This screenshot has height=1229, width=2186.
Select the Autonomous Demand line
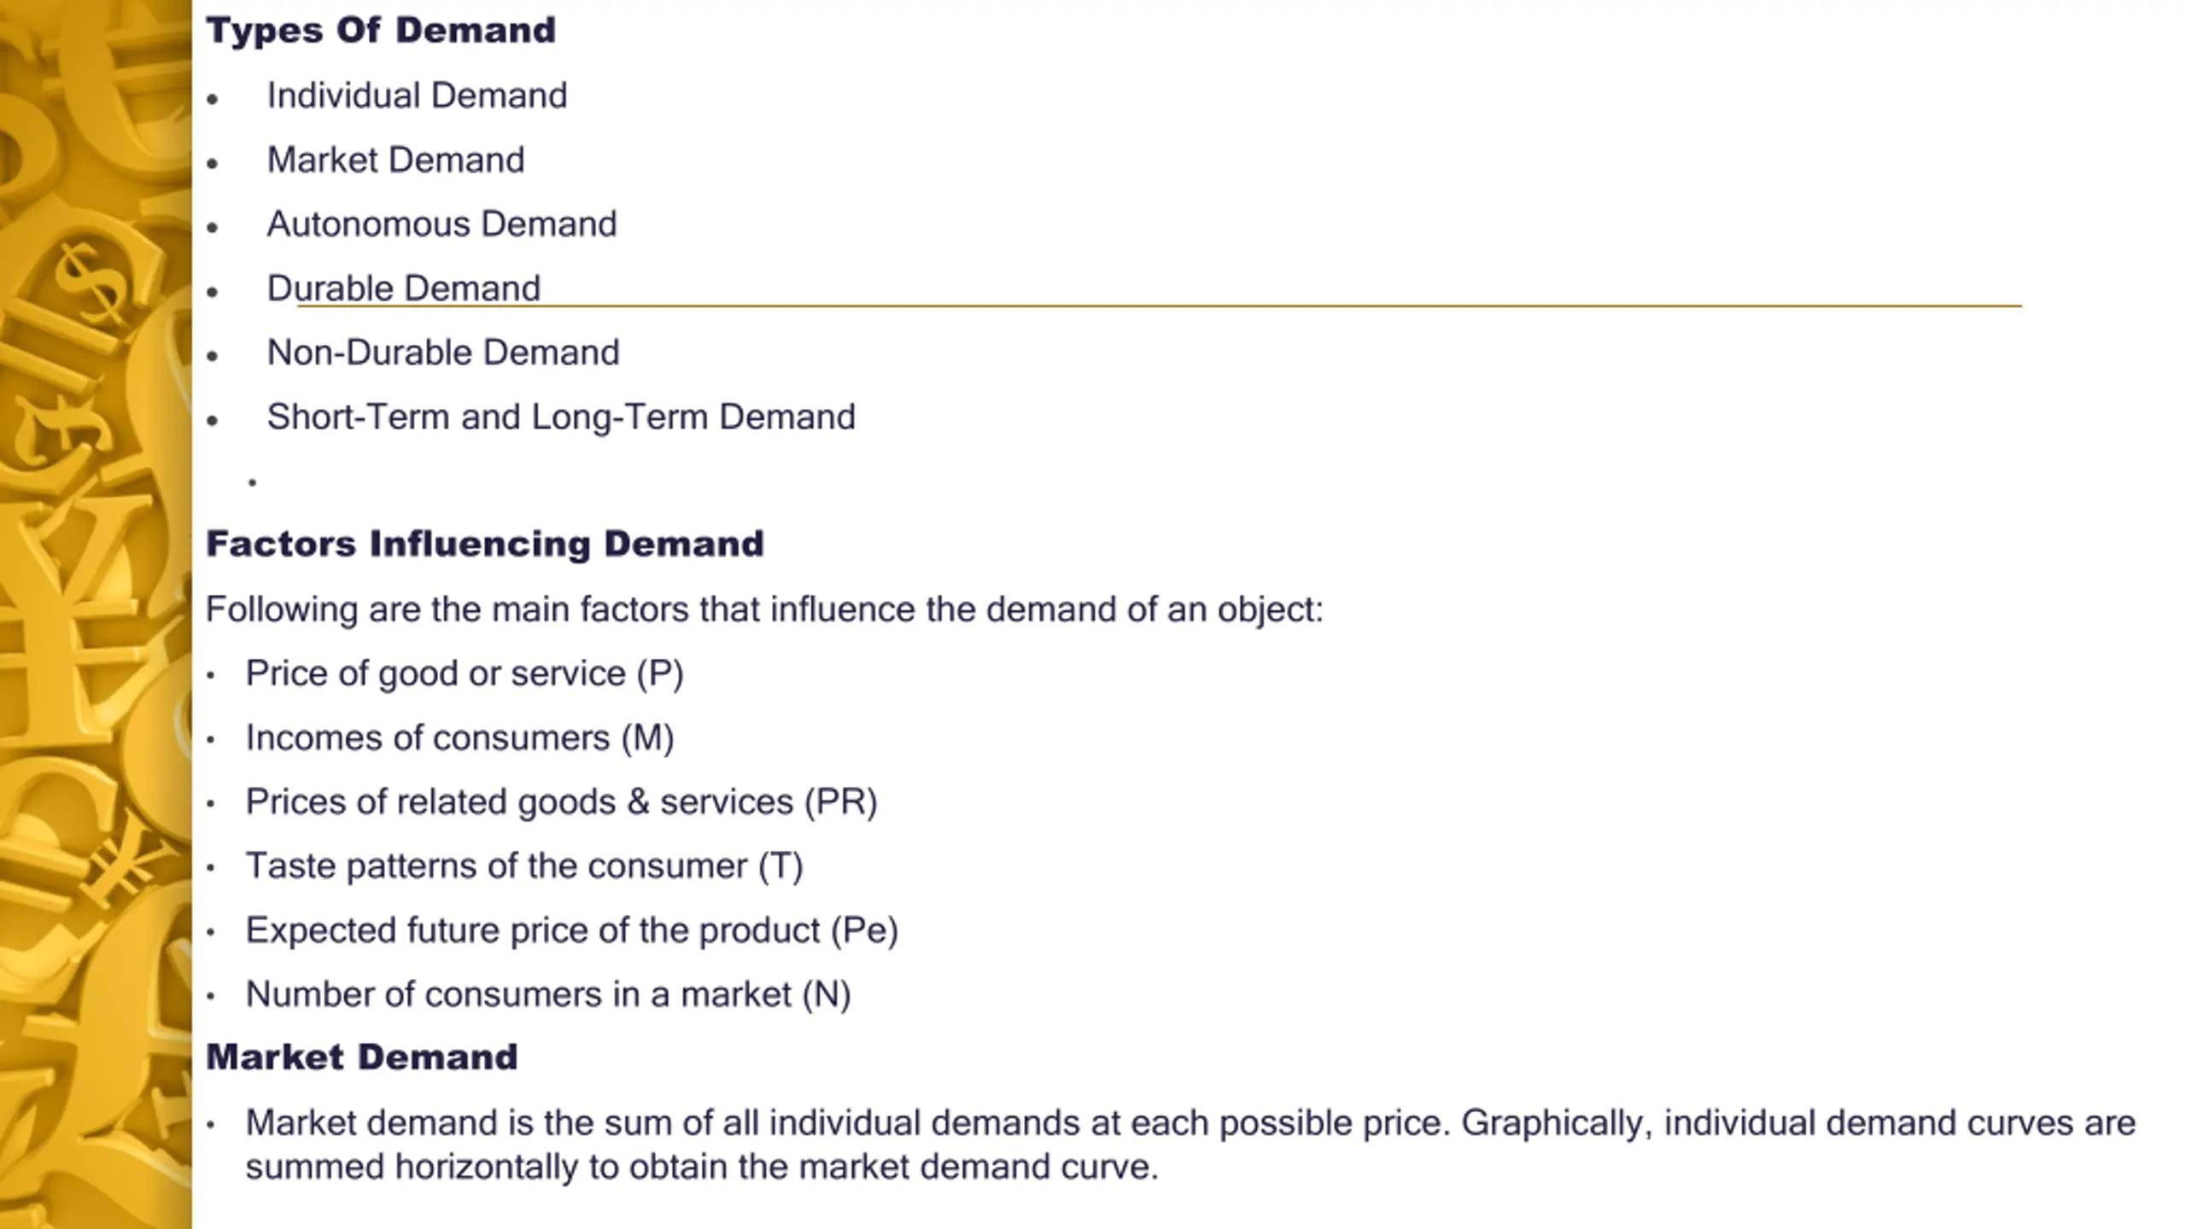point(441,224)
